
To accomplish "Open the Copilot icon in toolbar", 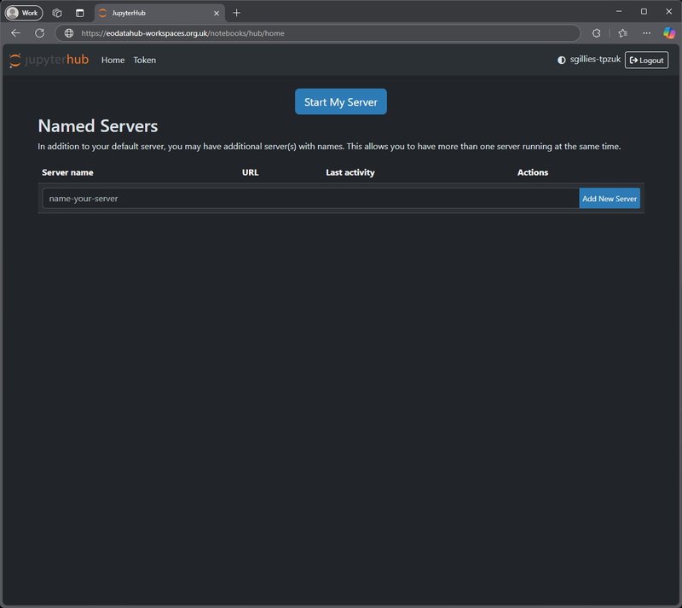I will pos(669,32).
